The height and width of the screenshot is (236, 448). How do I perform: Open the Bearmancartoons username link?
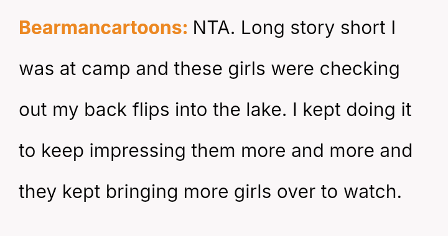point(103,28)
